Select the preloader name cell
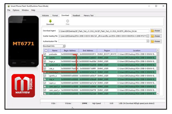The height and width of the screenshot is (114, 172). 55,54
